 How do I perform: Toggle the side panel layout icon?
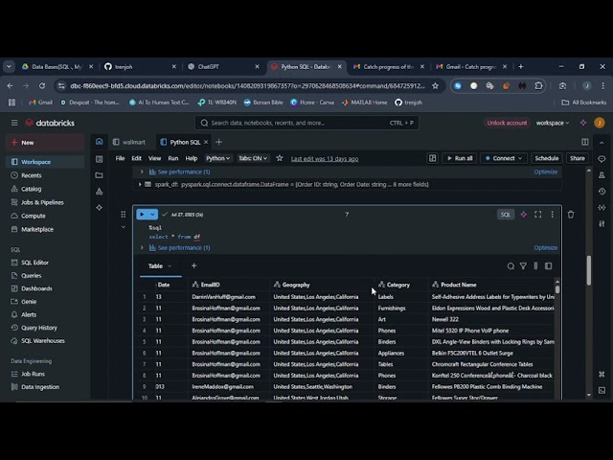[x=585, y=142]
